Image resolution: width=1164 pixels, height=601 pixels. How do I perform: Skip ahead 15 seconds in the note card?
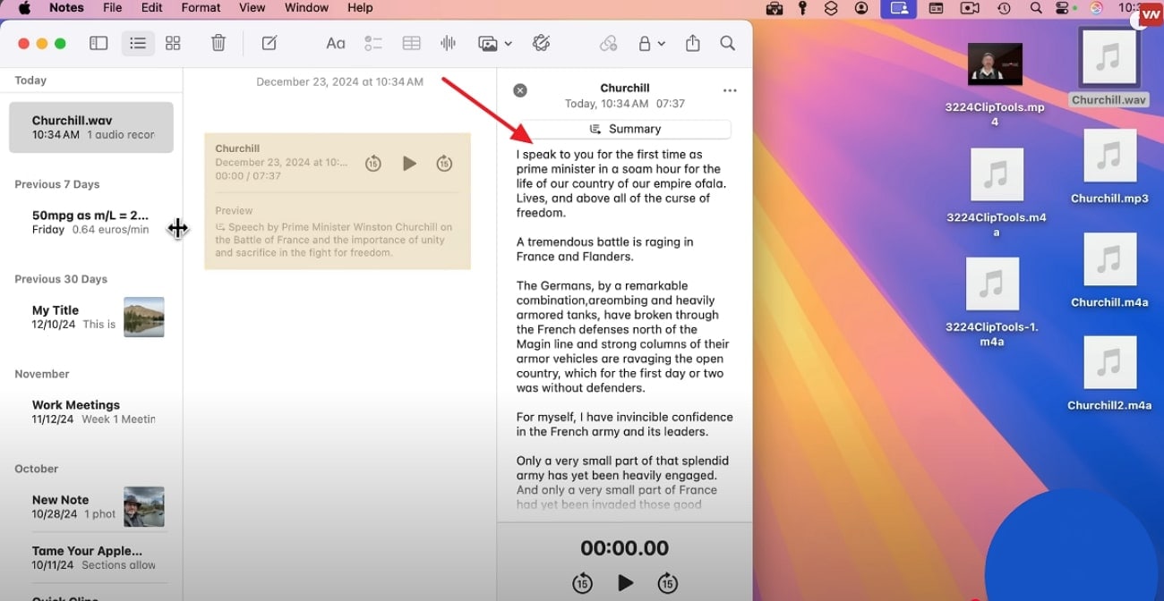[x=444, y=164]
